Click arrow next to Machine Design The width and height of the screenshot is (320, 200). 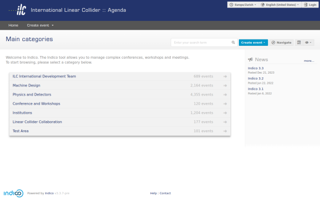point(225,85)
